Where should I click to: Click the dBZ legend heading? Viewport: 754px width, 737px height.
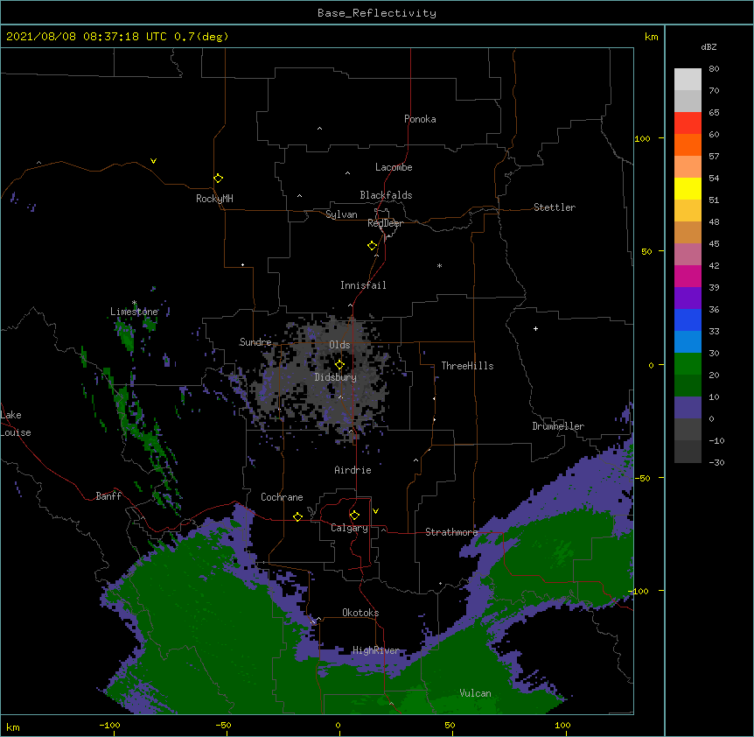coord(709,46)
